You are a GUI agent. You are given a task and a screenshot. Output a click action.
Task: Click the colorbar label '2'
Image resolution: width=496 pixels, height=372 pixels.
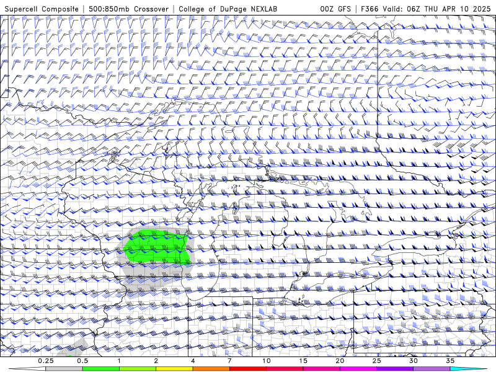point(156,361)
